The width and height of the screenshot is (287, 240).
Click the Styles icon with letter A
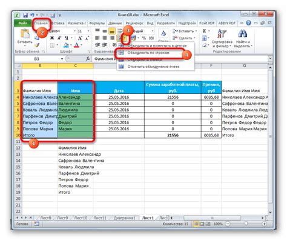163,33
